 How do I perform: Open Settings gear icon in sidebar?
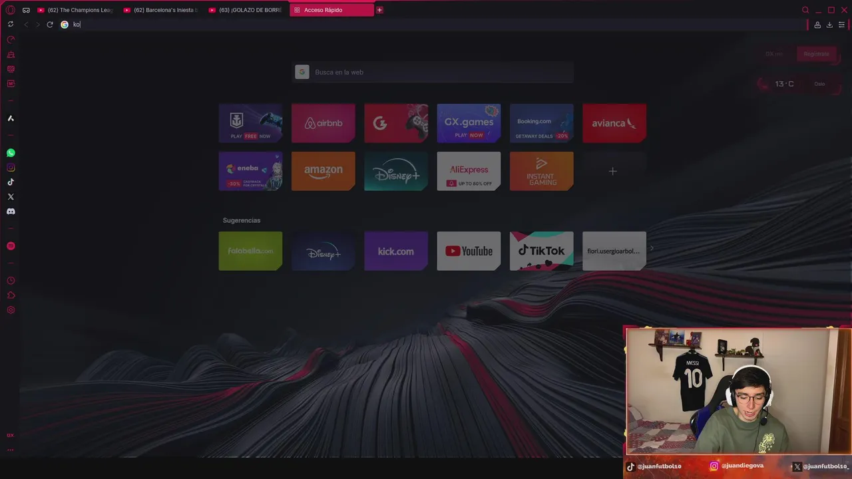(x=11, y=310)
